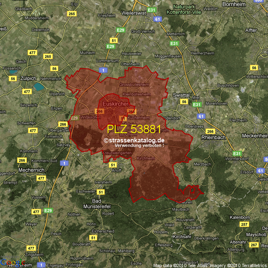
Task: Select the Bad Münstereifel town label
Action: click(99, 204)
